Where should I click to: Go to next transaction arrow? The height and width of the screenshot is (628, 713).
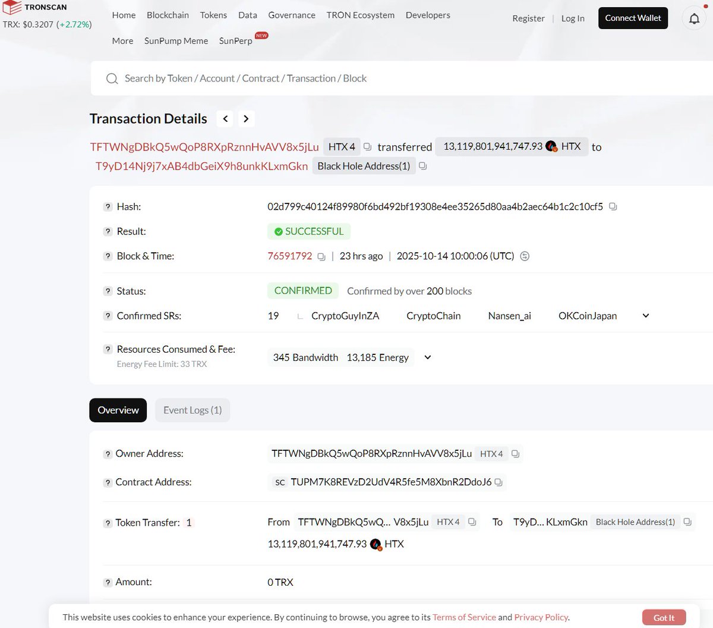pos(246,119)
